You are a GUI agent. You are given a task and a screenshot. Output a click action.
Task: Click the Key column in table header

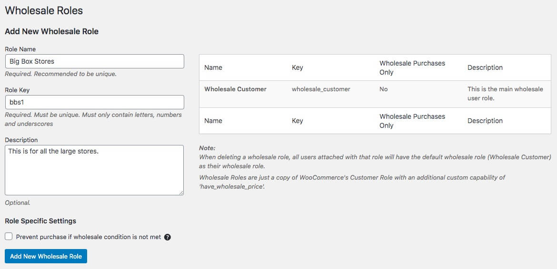coord(297,67)
